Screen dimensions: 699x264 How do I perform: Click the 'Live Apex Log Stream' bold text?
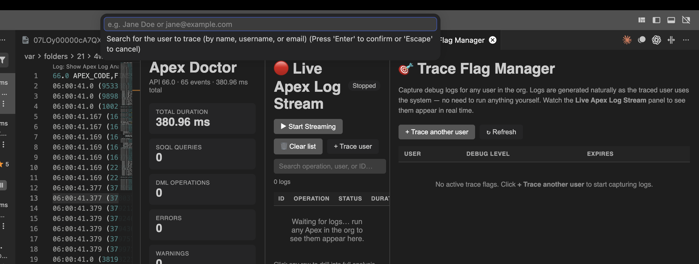click(x=611, y=100)
